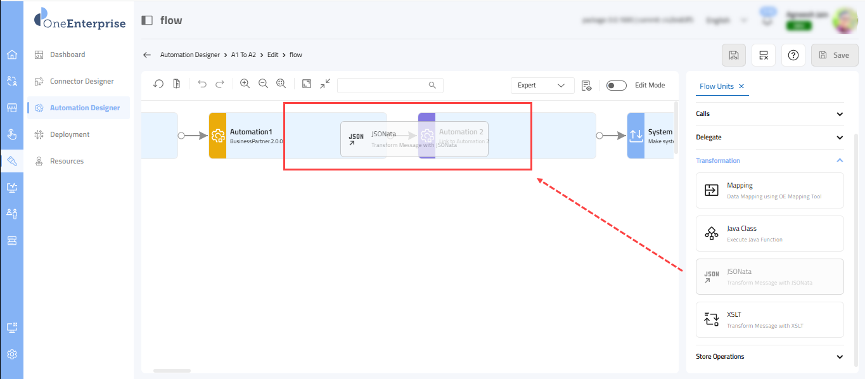The image size is (865, 379).
Task: Click the collapse sidebar panel icon
Action: pos(147,20)
